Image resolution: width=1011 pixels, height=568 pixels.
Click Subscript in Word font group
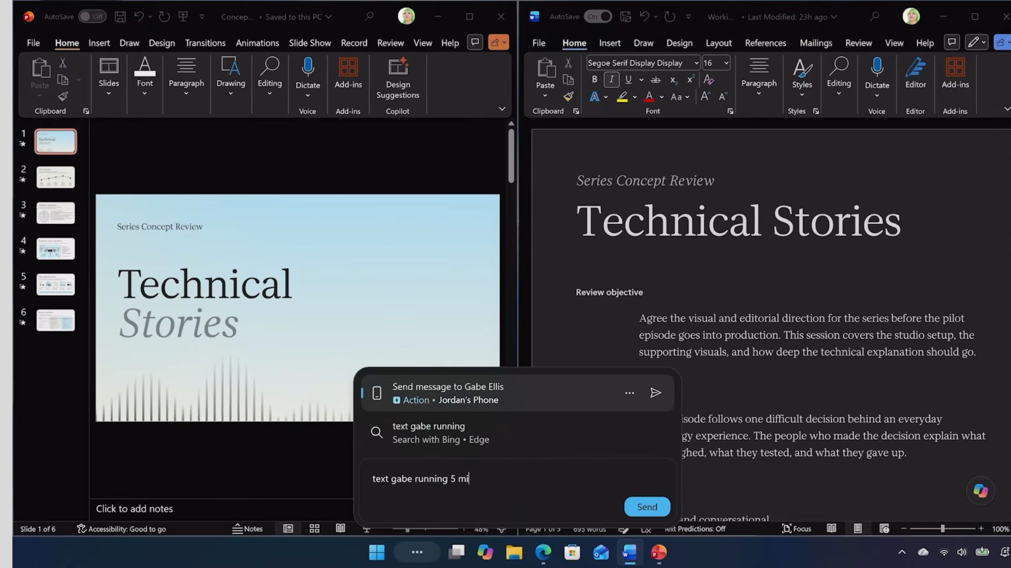[x=673, y=80]
